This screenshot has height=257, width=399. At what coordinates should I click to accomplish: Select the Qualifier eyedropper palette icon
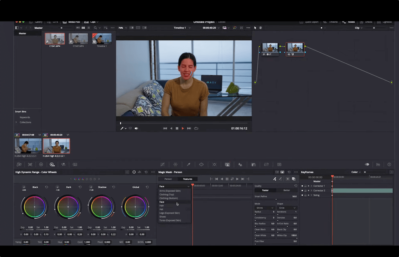point(189,165)
